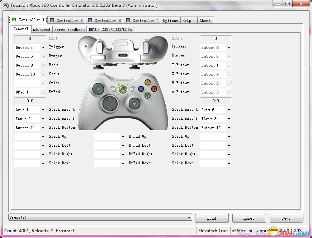
Task: Click the red B button on controller image
Action: [x=154, y=89]
